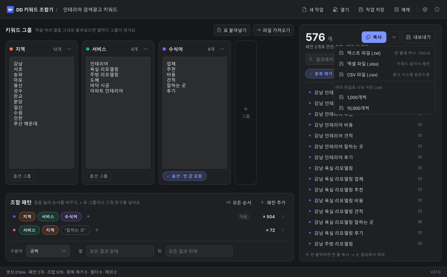447x277 pixels.
Task: Toggle 옵션 그룹 for 서비스 group
Action: [x=99, y=176]
